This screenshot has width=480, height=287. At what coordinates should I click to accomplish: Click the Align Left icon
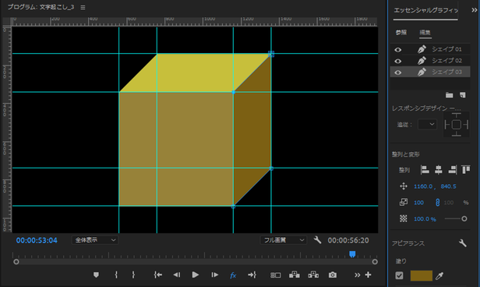tap(425, 169)
